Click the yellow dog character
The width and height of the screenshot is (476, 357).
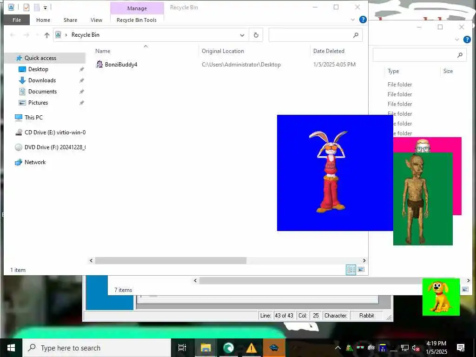click(x=441, y=297)
